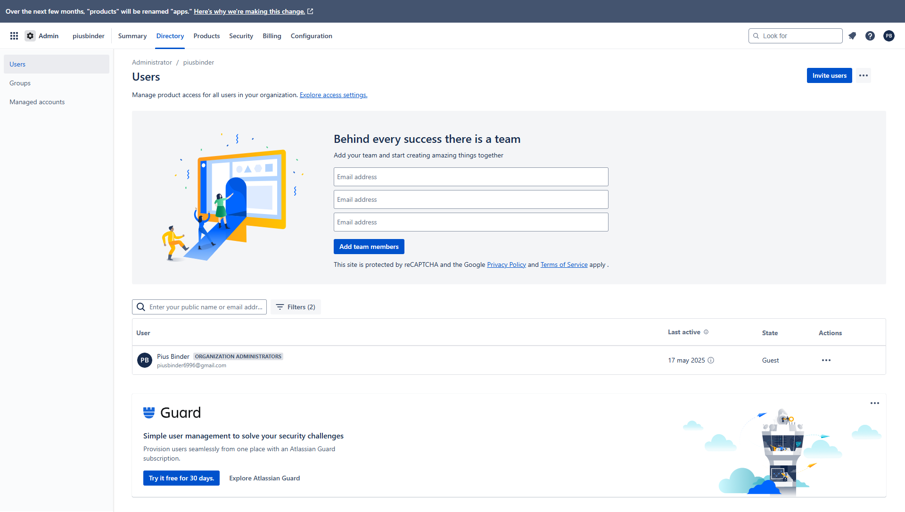905x512 pixels.
Task: Select Groups in the sidebar
Action: point(57,83)
